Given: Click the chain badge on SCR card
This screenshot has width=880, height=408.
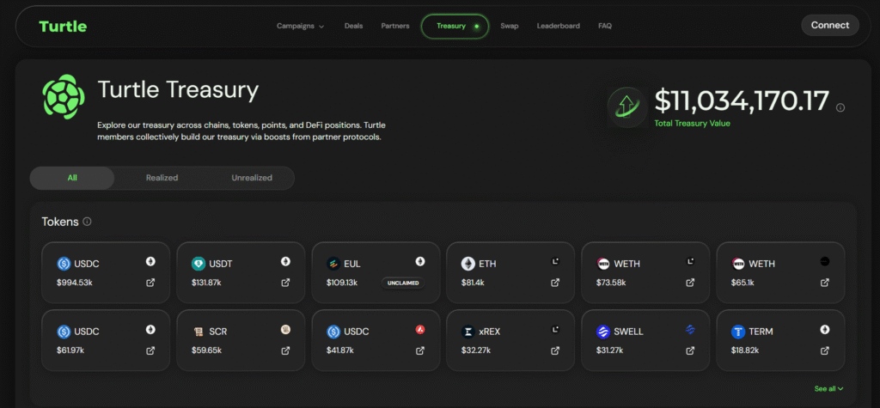Looking at the screenshot, I should click(285, 330).
